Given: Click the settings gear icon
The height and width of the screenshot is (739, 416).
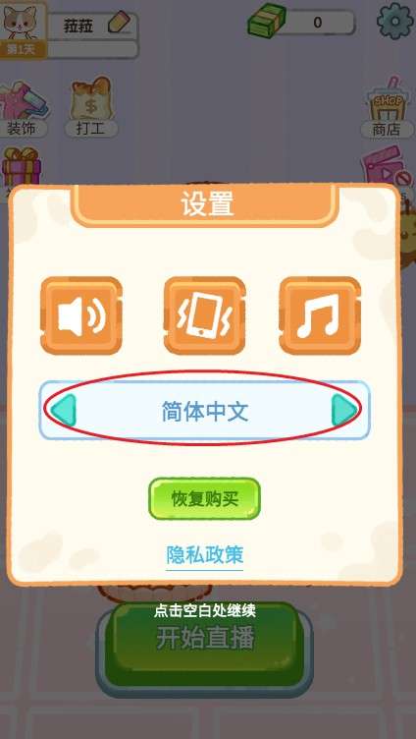Looking at the screenshot, I should [395, 21].
